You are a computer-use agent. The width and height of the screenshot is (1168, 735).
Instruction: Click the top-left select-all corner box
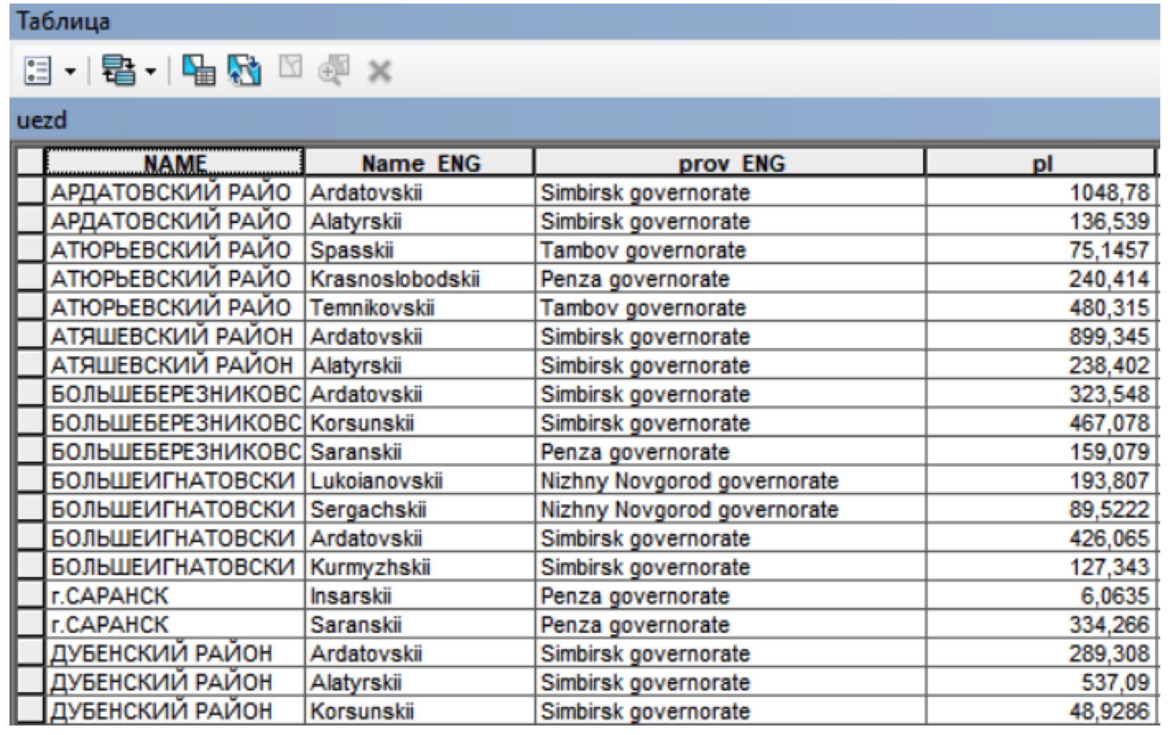[30, 162]
